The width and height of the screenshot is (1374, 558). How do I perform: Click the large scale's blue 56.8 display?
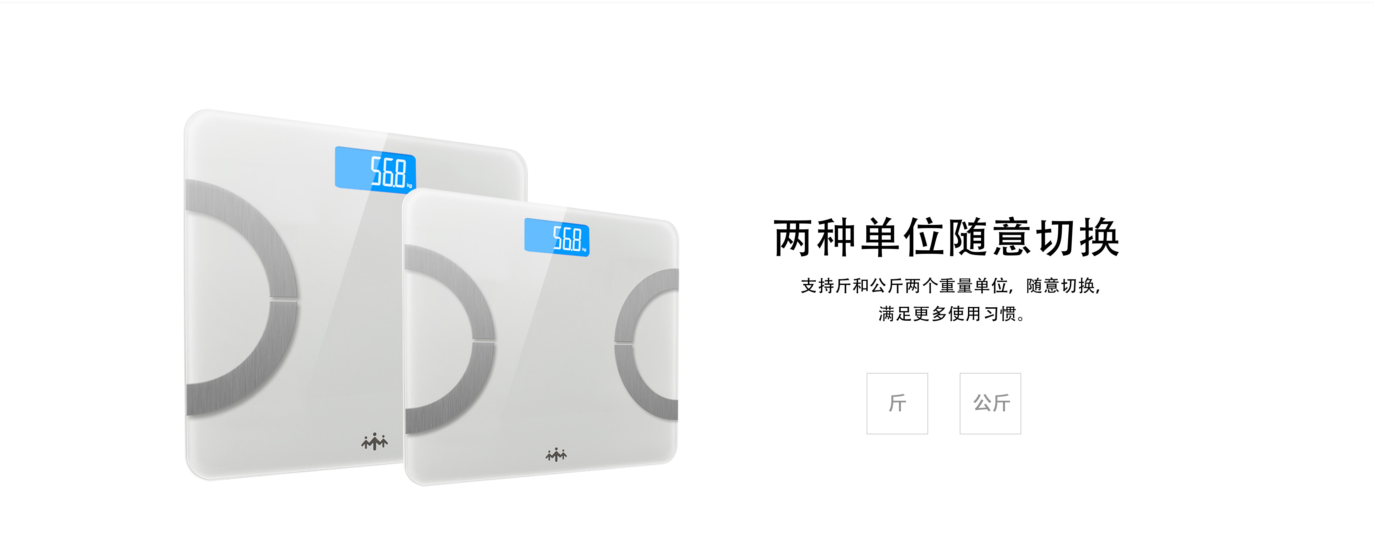375,169
